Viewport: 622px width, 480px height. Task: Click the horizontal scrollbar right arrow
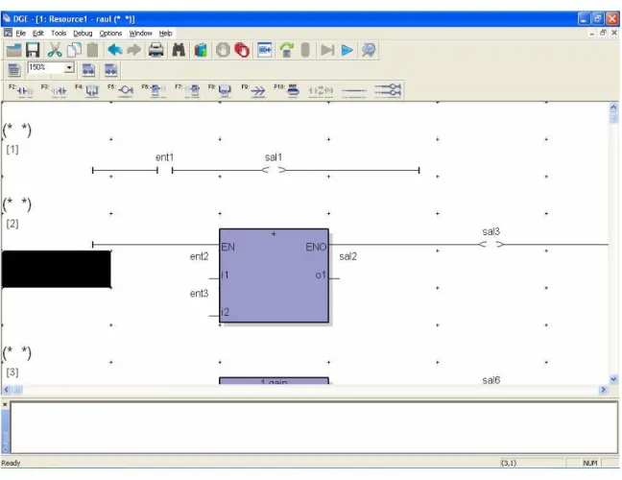pyautogui.click(x=604, y=390)
